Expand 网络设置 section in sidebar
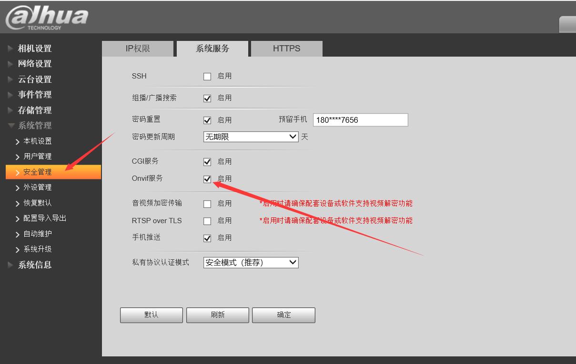Screen dimensions: 576x364 point(34,64)
